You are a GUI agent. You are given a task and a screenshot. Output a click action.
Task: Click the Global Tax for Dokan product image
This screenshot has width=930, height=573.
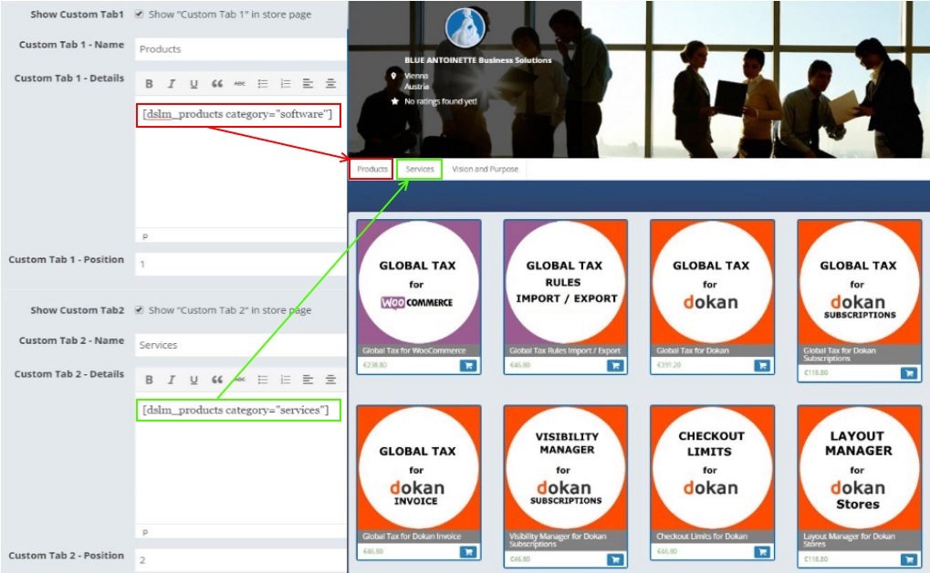712,282
